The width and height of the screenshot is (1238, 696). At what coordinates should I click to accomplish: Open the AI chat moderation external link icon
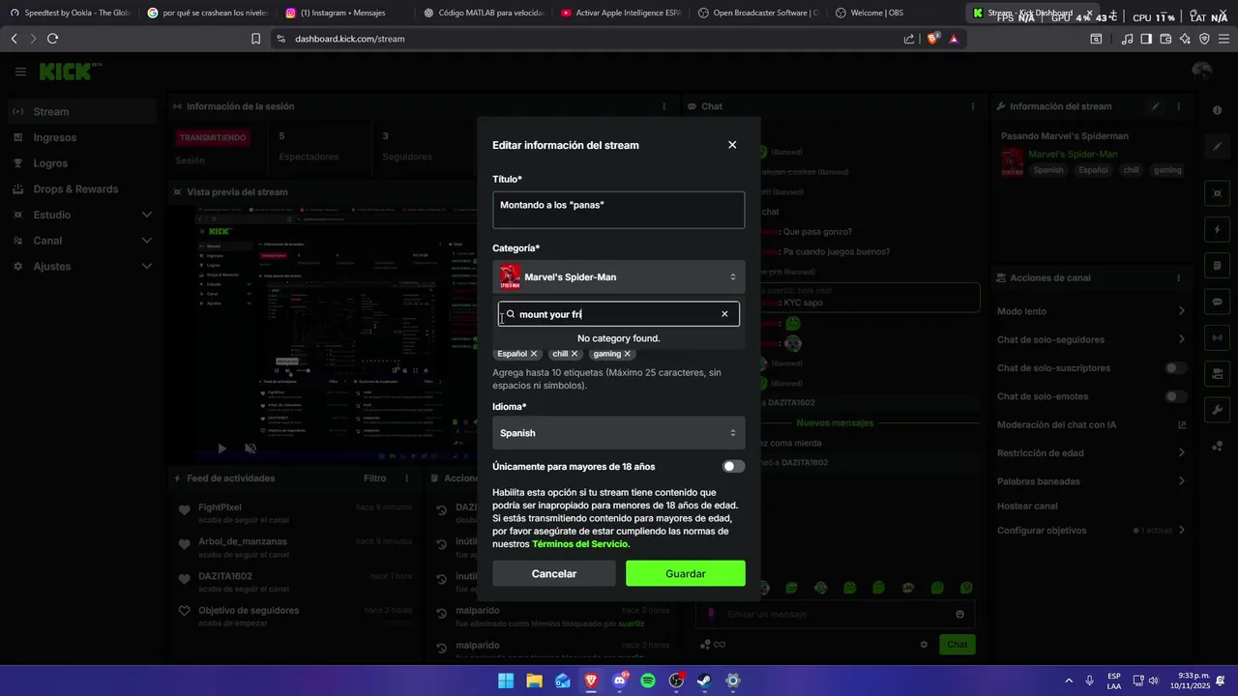coord(1182,424)
